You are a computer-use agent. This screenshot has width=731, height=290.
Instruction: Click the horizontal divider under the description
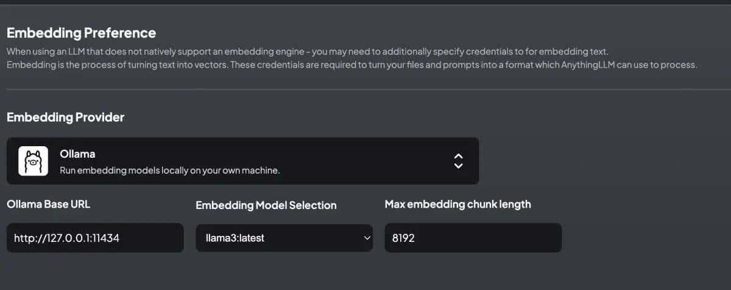pos(365,90)
